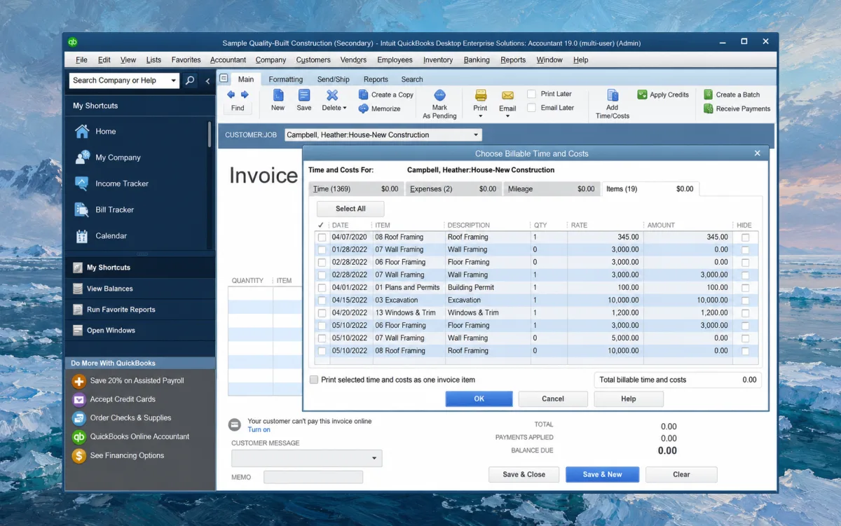Click the Save & Close button
Viewport: 841px width, 526px height.
[x=524, y=474]
